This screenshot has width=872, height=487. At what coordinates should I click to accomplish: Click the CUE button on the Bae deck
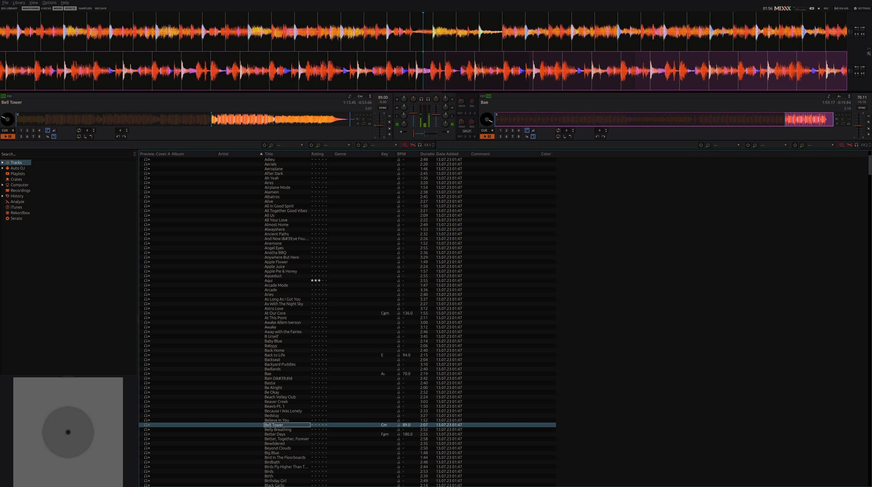484,130
